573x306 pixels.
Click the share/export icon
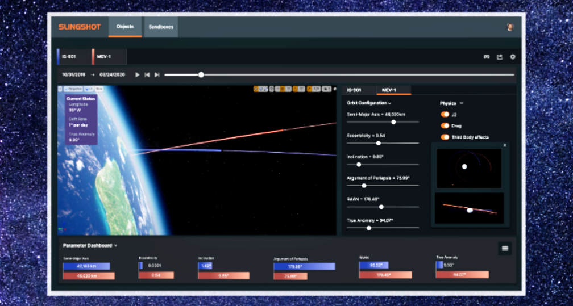pyautogui.click(x=500, y=57)
